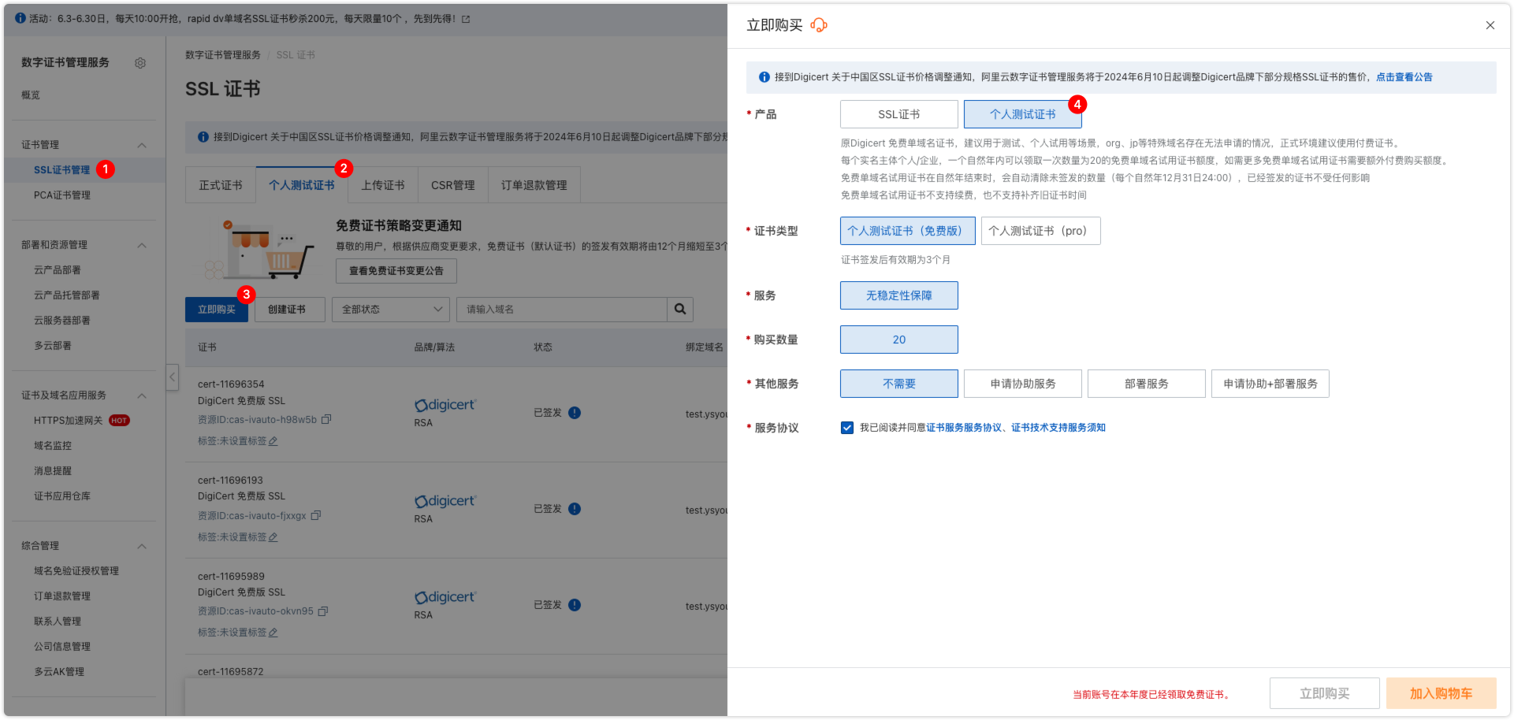Screen dimensions: 1514x720
Task: Open PCA证书管理 in sidebar
Action: tap(62, 195)
